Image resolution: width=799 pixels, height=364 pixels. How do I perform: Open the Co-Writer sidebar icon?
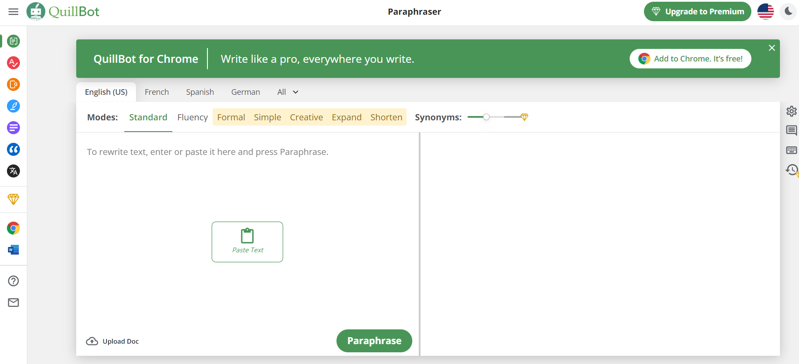13,106
